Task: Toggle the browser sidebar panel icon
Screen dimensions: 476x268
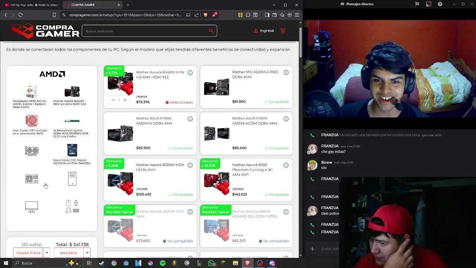Action: pos(267,15)
